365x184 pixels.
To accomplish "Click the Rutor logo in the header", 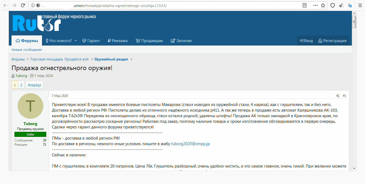I will pyautogui.click(x=37, y=23).
